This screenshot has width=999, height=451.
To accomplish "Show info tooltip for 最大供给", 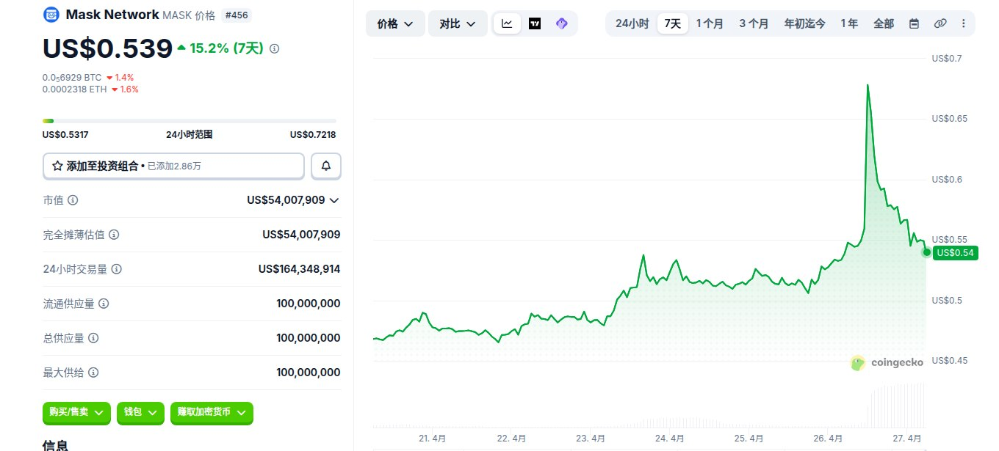I will 93,373.
